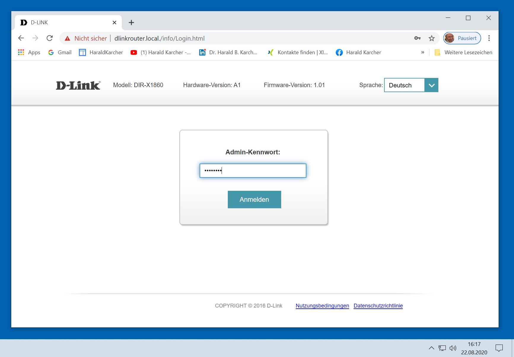This screenshot has height=357, width=514.
Task: Click the 'Nicht sicher' security warning
Action: pyautogui.click(x=86, y=39)
